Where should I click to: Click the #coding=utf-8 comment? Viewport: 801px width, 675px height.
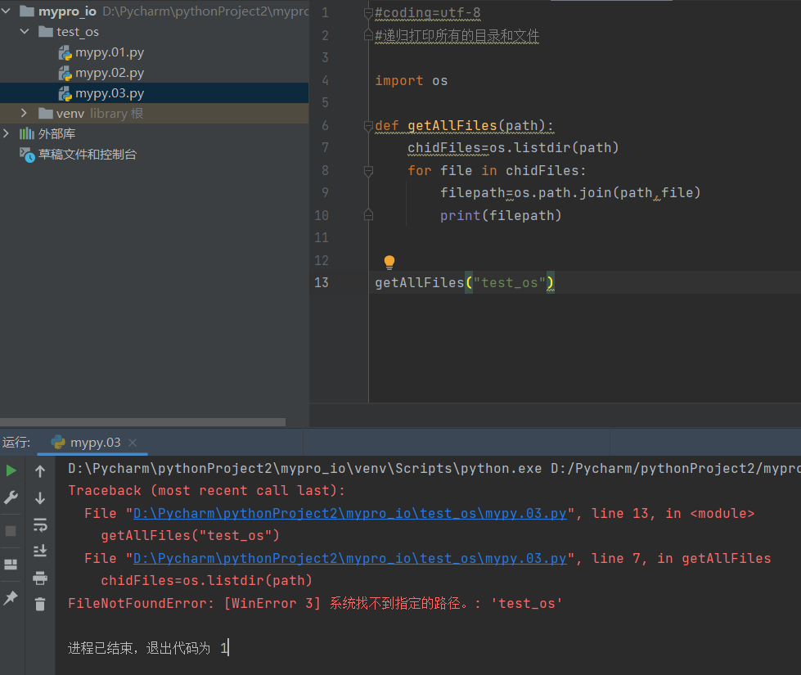(x=428, y=13)
